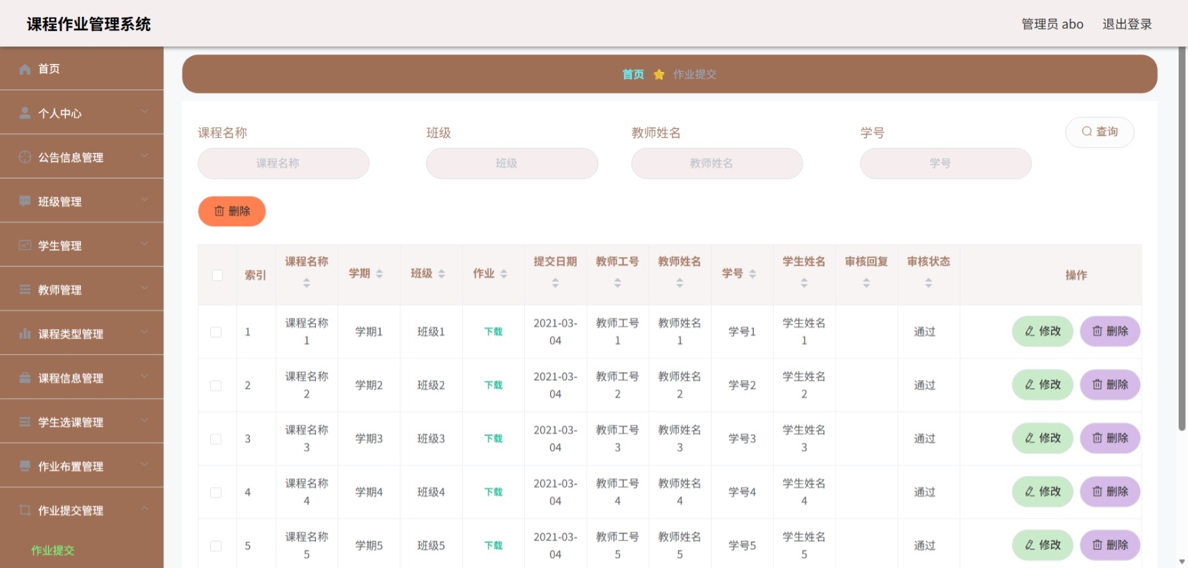Click the card icon beside 学生管理
Viewport: 1188px width, 568px height.
click(25, 245)
